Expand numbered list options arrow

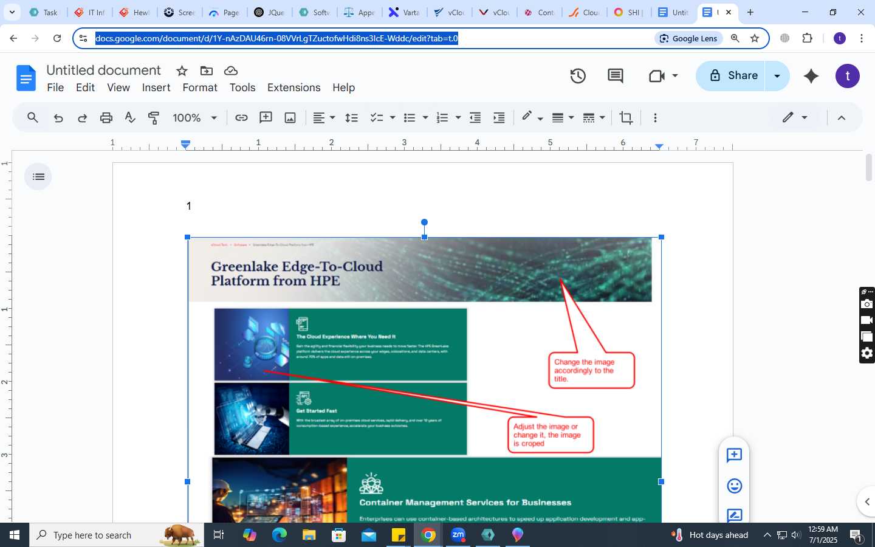pos(458,118)
